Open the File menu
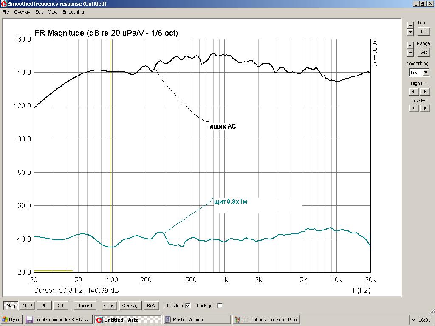 [6, 12]
